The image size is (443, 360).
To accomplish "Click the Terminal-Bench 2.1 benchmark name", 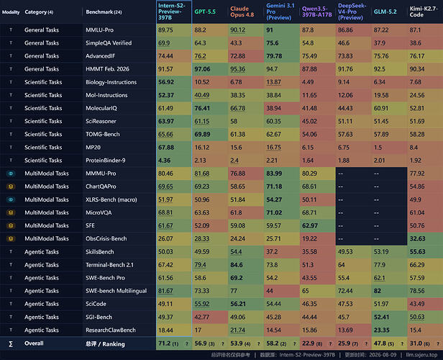I will click(x=109, y=265).
